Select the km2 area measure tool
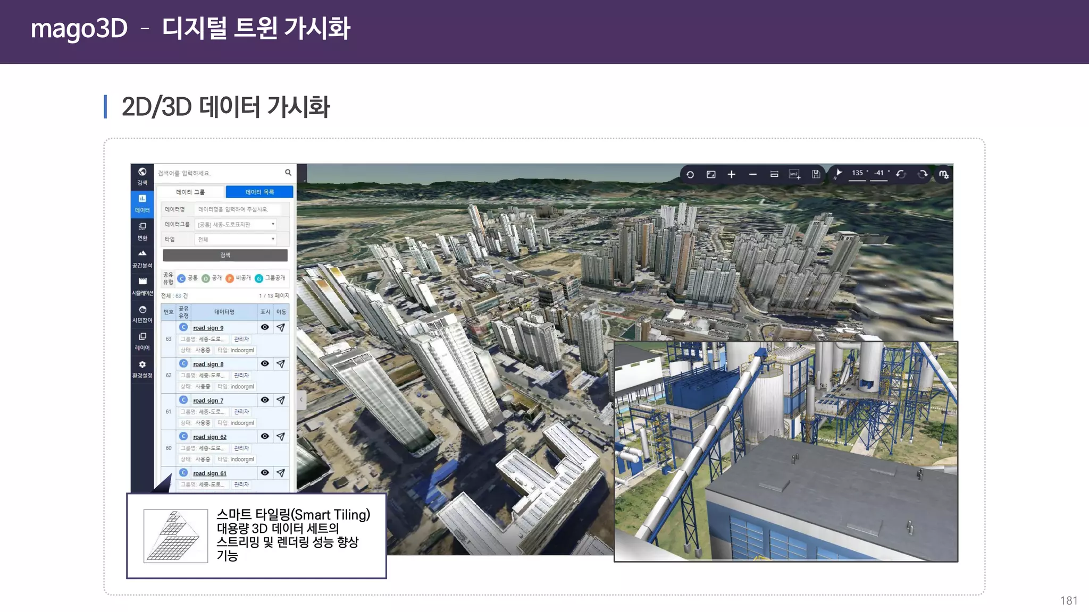Screen dimensions: 1089x612 click(795, 174)
